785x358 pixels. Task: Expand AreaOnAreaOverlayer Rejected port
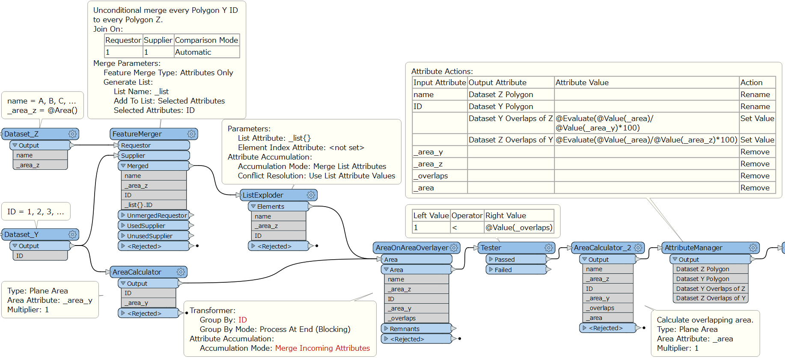point(386,339)
